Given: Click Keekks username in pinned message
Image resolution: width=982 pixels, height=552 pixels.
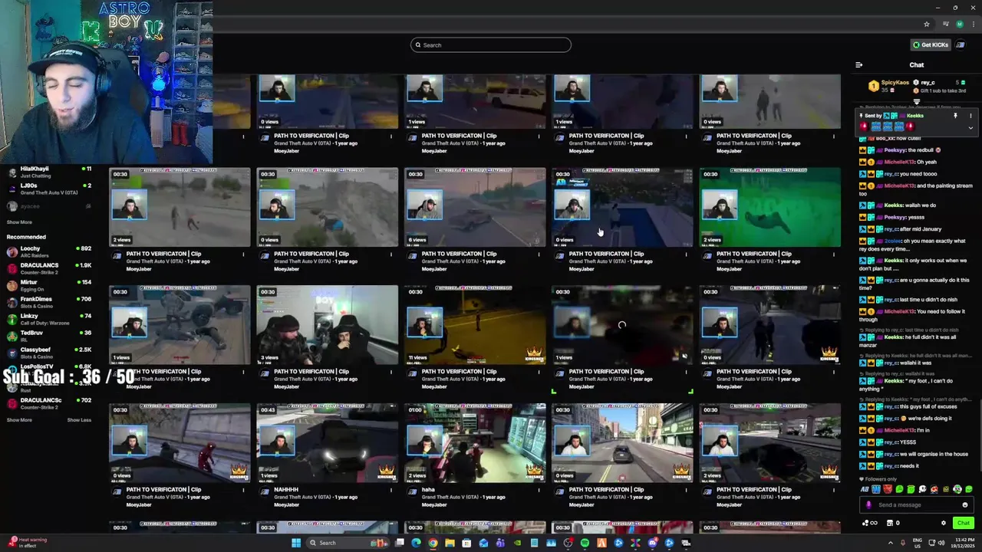Looking at the screenshot, I should coord(915,116).
